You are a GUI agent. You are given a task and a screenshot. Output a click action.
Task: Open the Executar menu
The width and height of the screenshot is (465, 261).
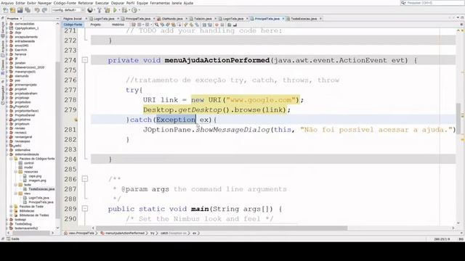(x=102, y=3)
